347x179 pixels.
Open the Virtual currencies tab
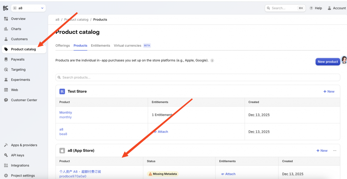tap(127, 45)
